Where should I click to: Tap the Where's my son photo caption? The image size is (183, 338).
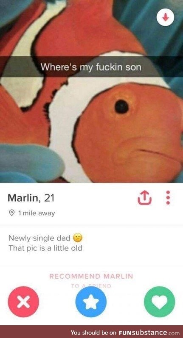(91, 67)
